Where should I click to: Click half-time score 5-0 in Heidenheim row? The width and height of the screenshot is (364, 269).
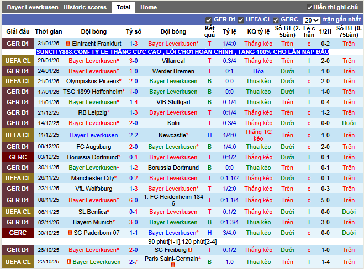pos(325,200)
